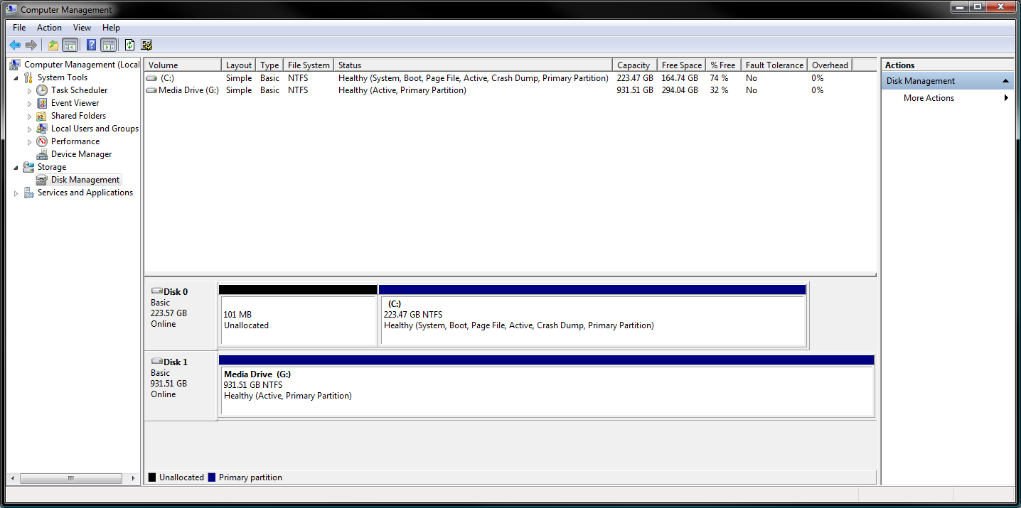The image size is (1021, 508).
Task: Select the (C:) volume drive icon in list
Action: 151,78
